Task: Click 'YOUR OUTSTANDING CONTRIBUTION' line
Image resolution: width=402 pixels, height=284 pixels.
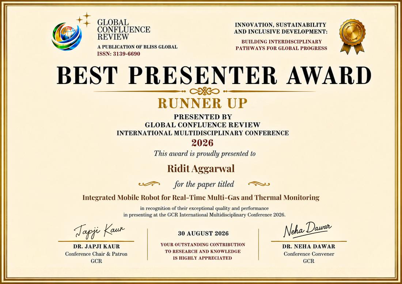Action: (203, 245)
